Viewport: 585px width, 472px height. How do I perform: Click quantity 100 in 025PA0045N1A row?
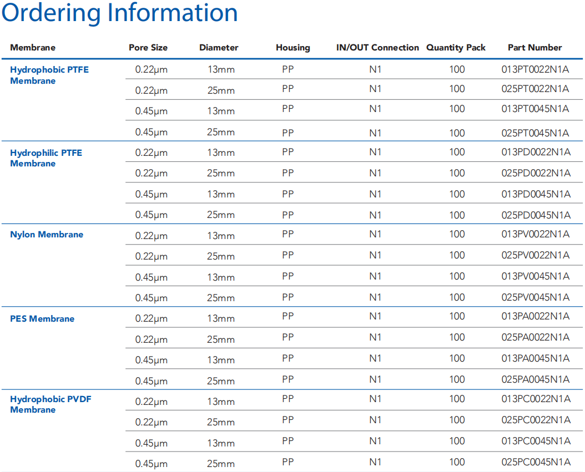tap(457, 379)
